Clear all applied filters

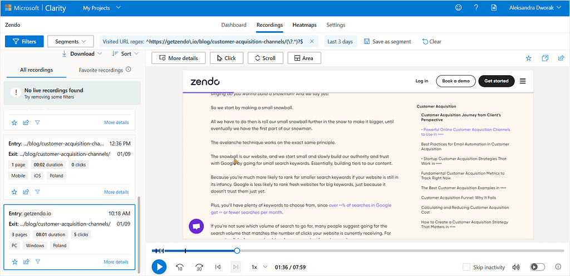click(431, 41)
